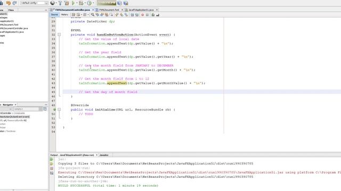Image resolution: width=341 pixels, height=191 pixels.
Task: Click the Re-run with different parameters icon
Action: [x=52, y=164]
